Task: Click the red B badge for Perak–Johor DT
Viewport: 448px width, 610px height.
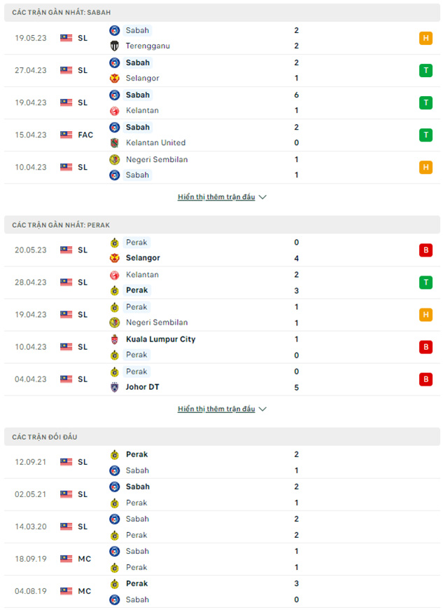Action: click(426, 379)
